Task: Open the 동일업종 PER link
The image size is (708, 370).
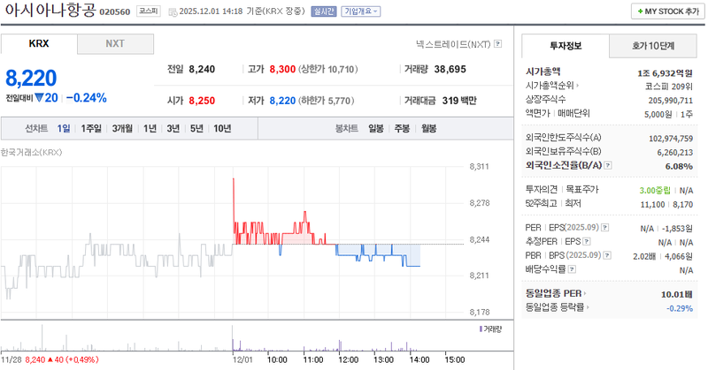Action: pyautogui.click(x=556, y=293)
